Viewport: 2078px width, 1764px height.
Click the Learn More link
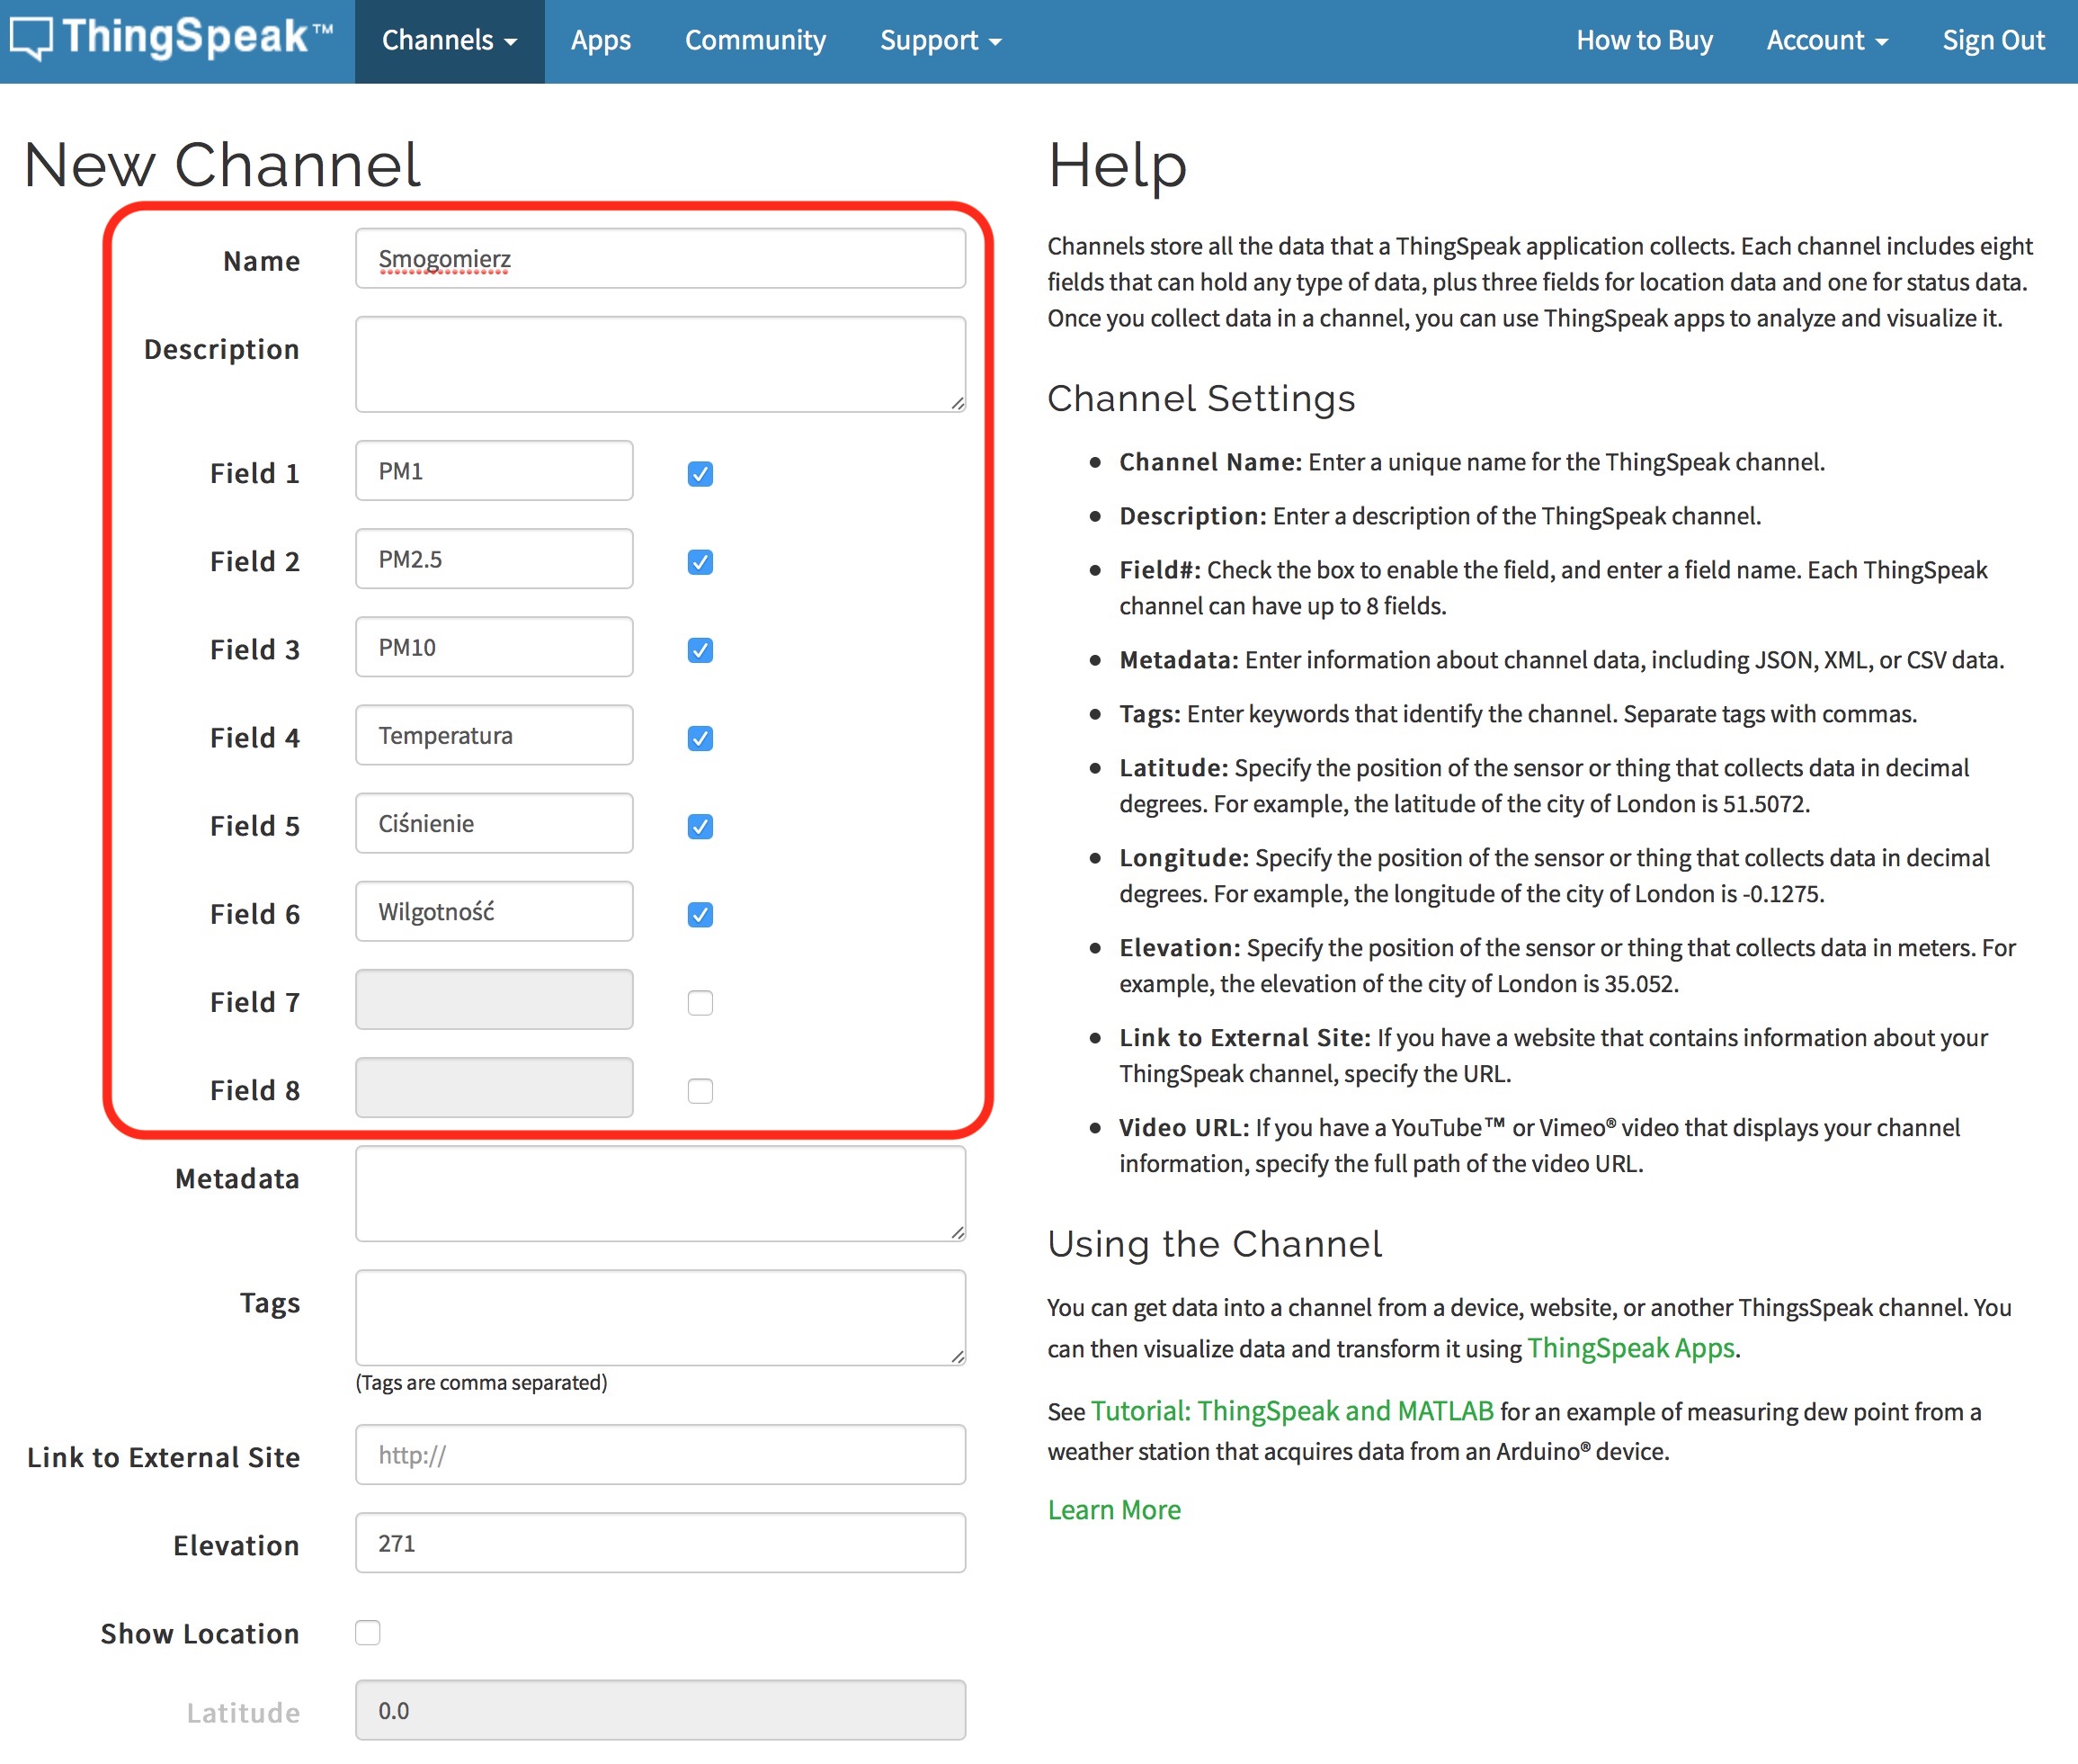[1113, 1509]
